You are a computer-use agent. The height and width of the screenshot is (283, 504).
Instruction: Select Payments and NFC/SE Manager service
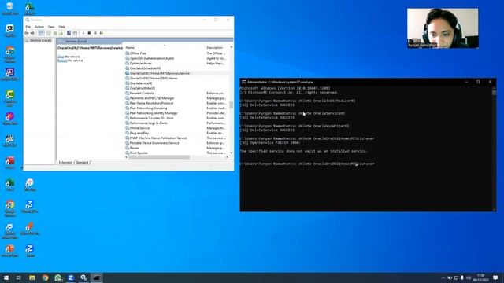pyautogui.click(x=176, y=98)
